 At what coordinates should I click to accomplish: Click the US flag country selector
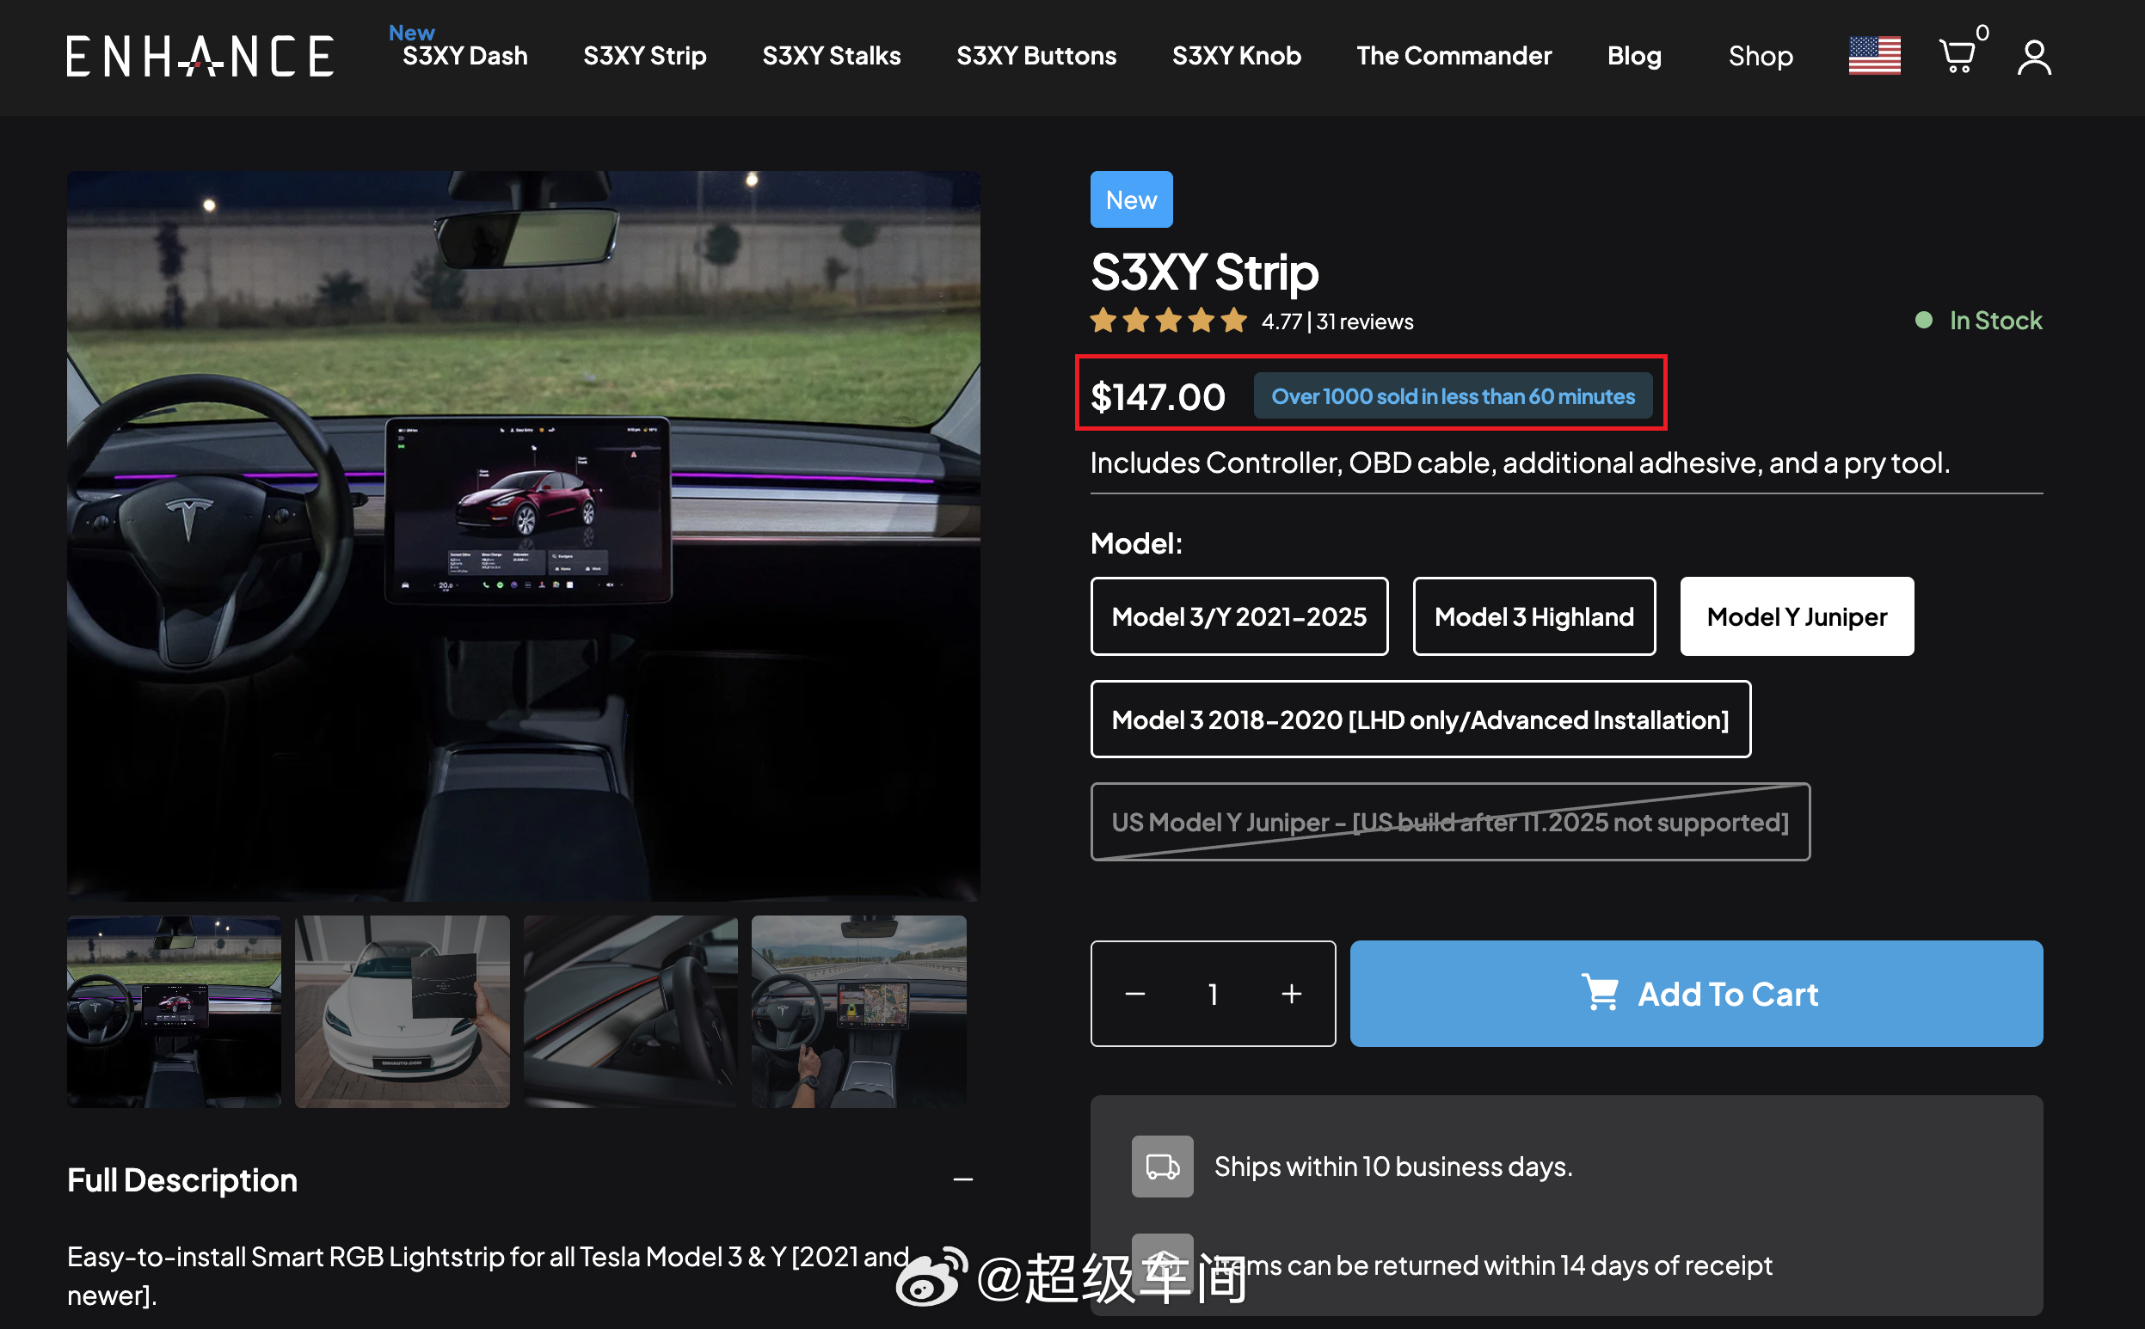(1874, 55)
